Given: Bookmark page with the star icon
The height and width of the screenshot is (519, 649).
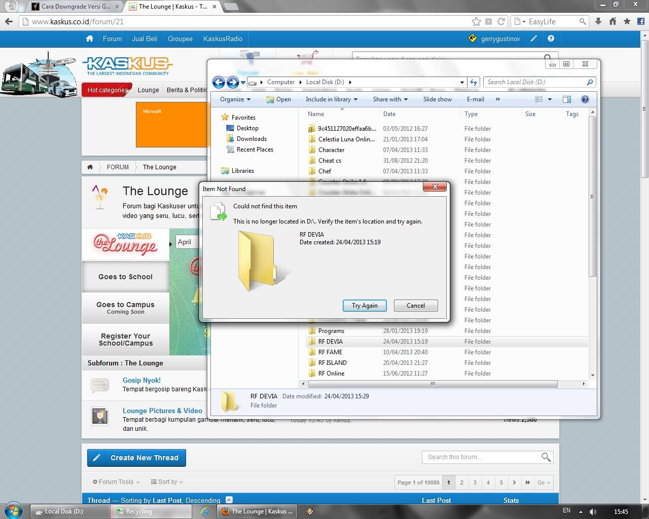Looking at the screenshot, I should click(476, 21).
